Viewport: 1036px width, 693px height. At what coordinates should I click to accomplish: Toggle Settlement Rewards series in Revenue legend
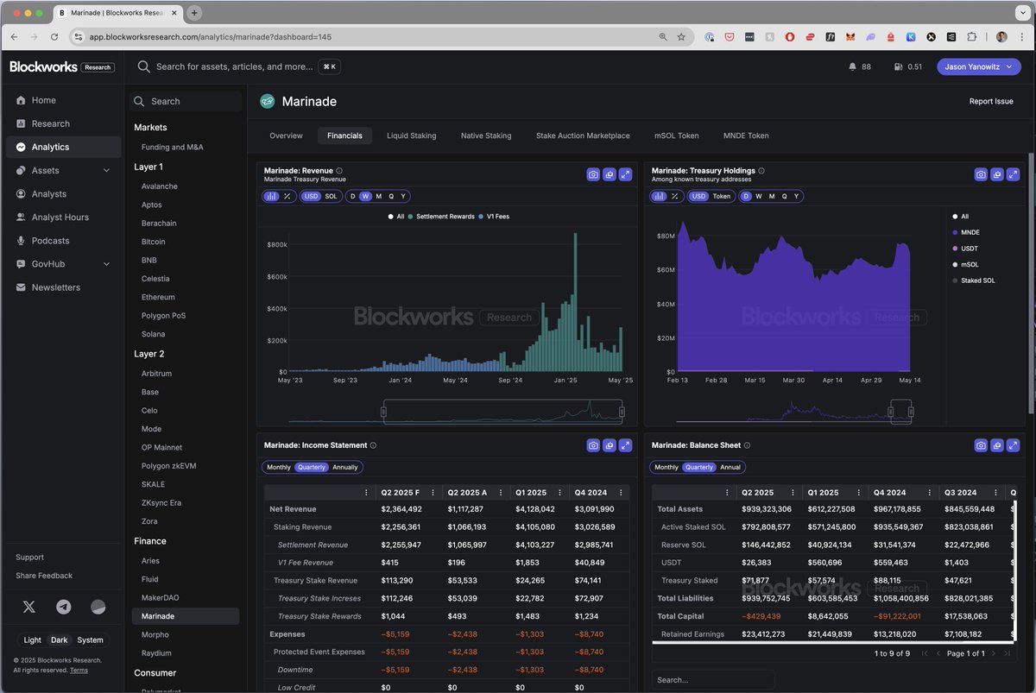click(x=441, y=217)
